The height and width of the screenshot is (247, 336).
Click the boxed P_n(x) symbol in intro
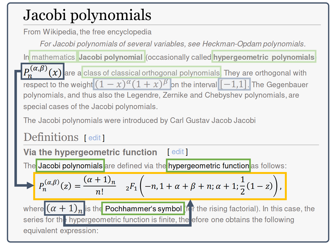[43, 71]
